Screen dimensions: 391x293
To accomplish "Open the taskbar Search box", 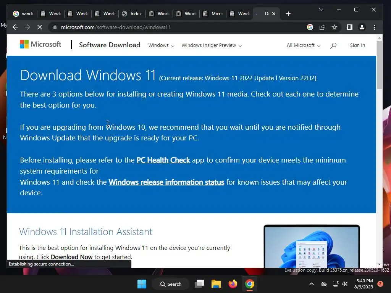I will [x=171, y=284].
